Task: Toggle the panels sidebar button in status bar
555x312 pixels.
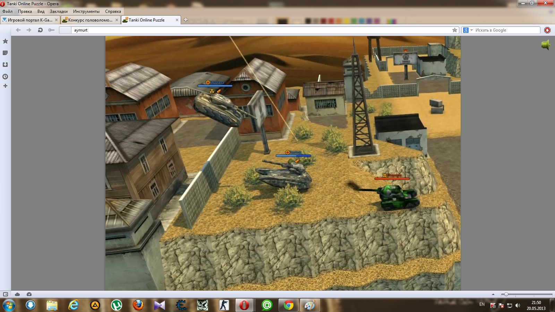Action: [6, 294]
